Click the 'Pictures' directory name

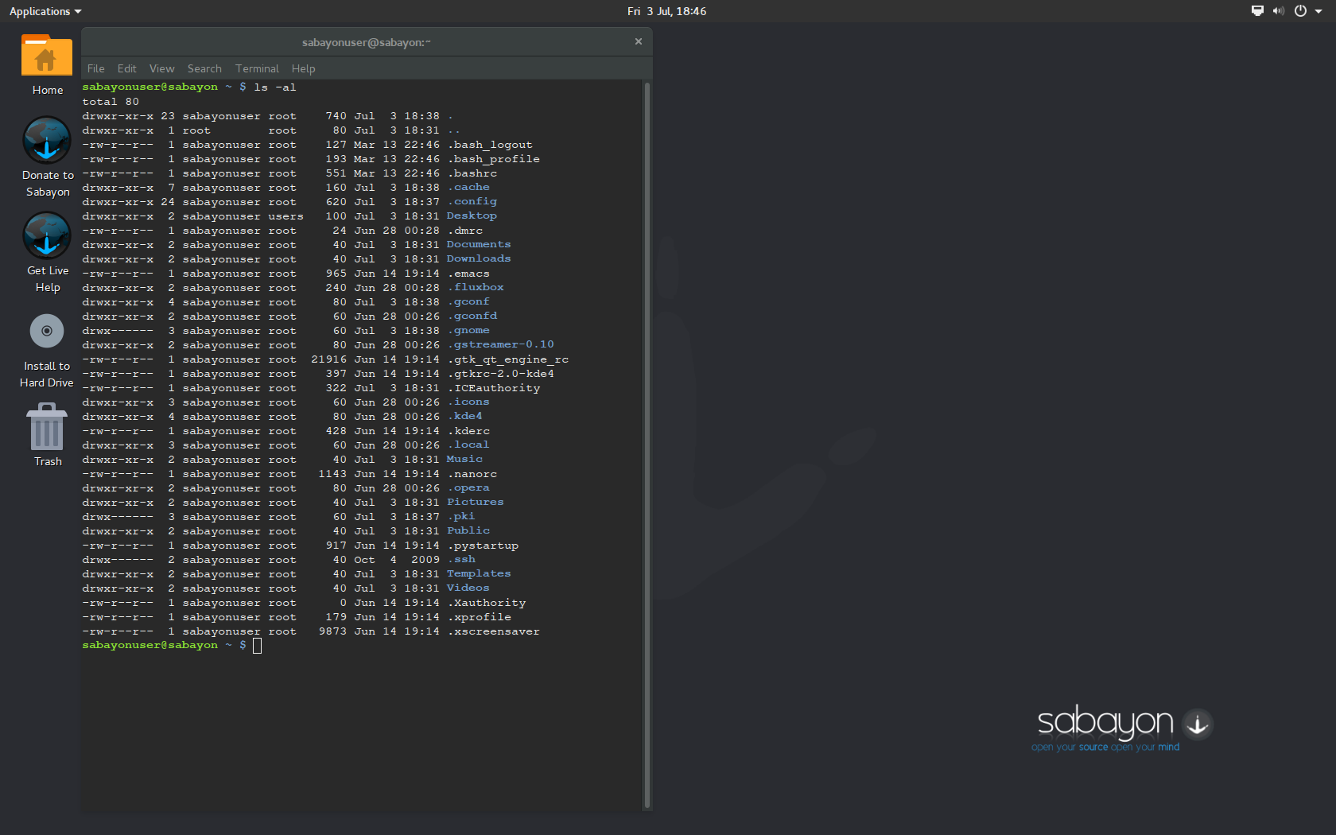click(x=476, y=503)
